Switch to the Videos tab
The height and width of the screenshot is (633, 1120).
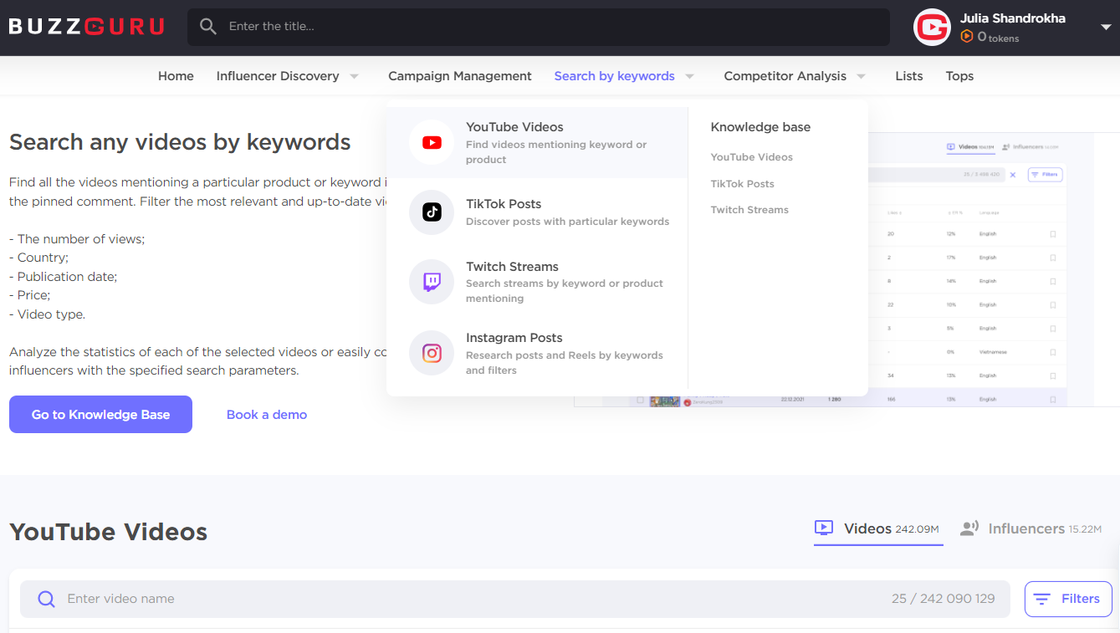click(x=877, y=528)
